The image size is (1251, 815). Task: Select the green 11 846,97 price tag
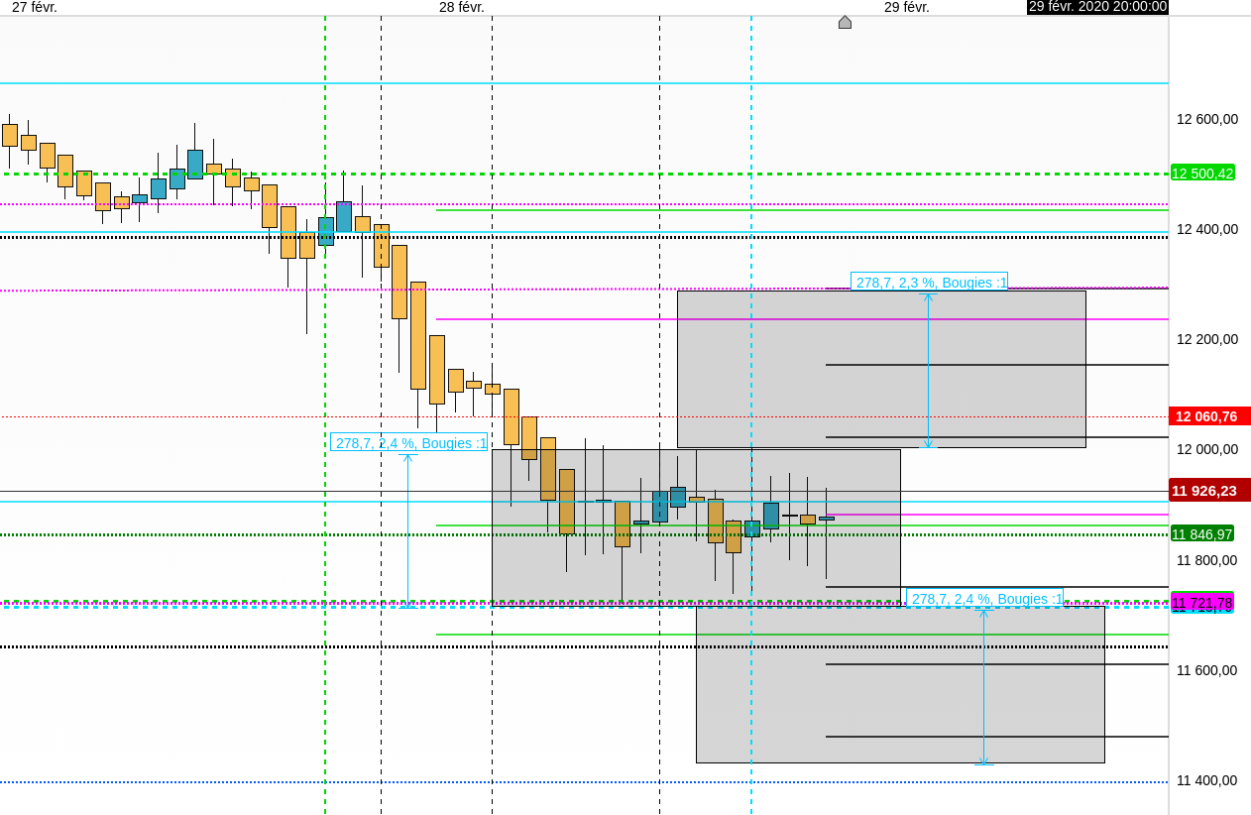coord(1202,533)
